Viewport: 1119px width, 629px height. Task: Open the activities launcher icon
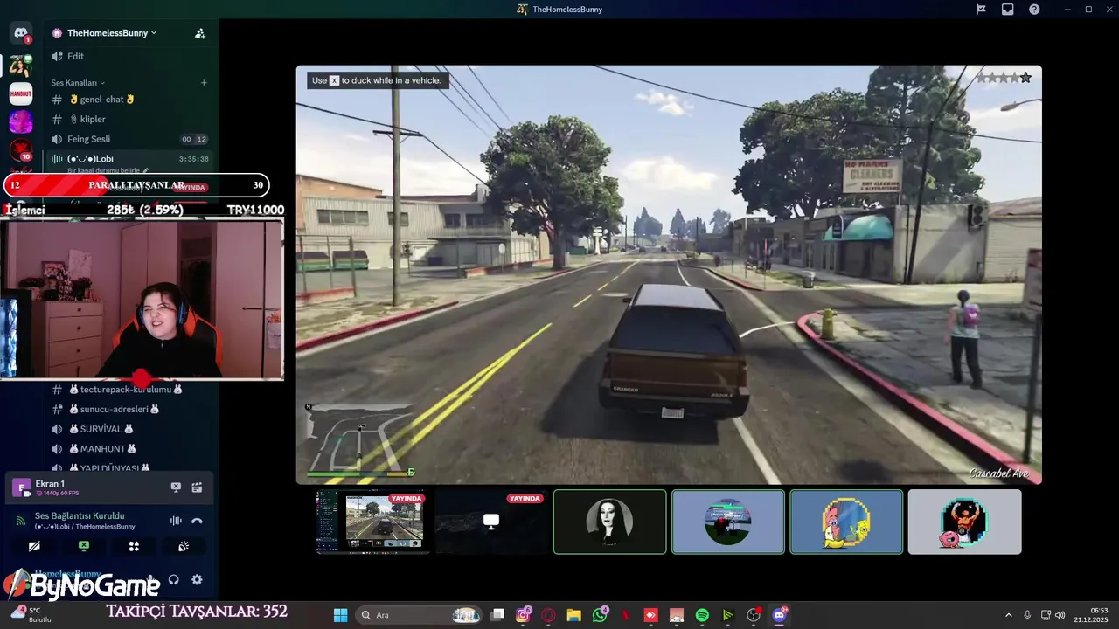point(134,546)
